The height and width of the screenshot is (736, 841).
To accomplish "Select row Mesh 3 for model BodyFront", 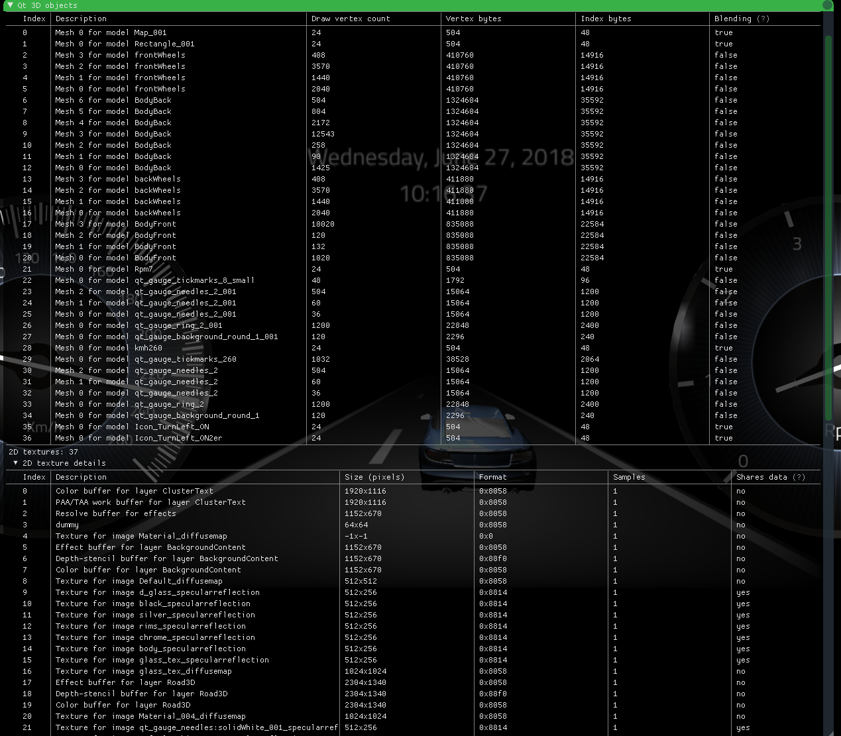I will pos(115,224).
